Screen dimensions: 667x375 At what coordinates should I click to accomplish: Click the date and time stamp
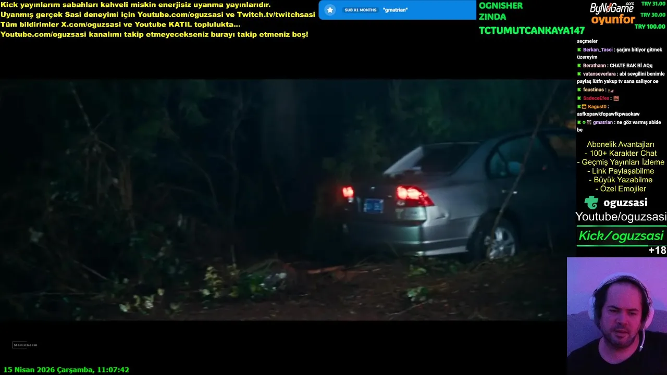point(66,370)
